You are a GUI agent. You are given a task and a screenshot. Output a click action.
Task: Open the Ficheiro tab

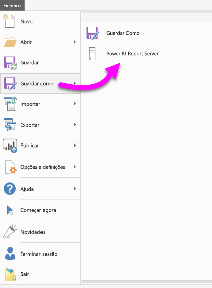(12, 6)
